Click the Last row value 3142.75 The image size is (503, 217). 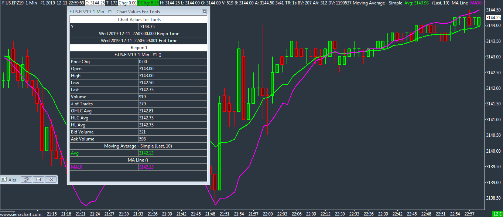tap(173, 90)
